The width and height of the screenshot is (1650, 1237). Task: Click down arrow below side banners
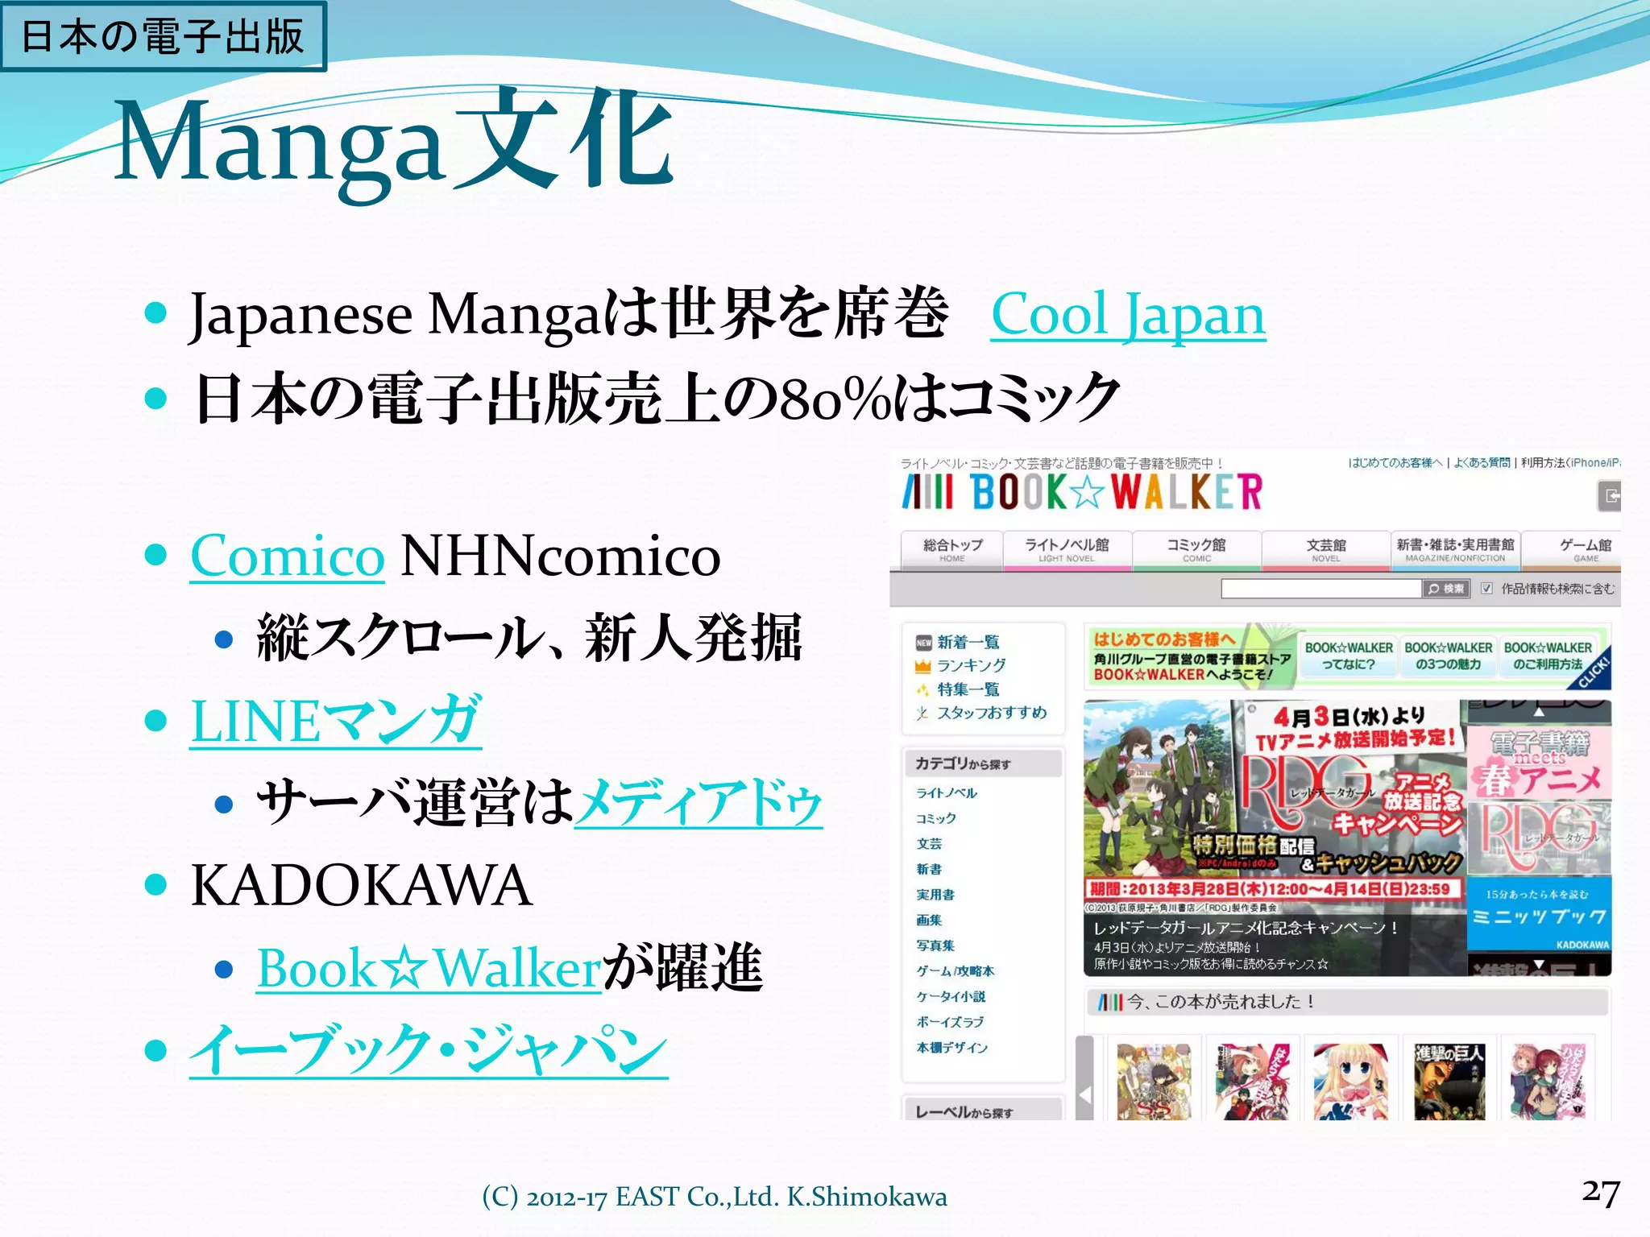pyautogui.click(x=1539, y=965)
